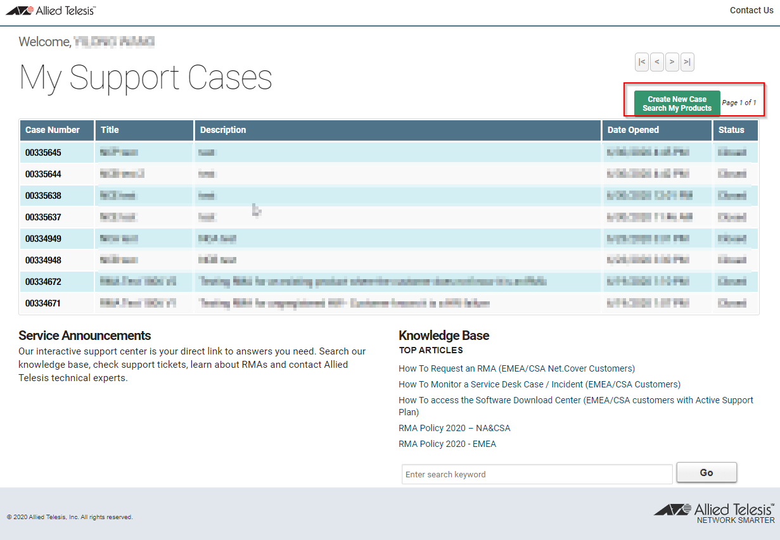
Task: Sort by the Case Number column header
Action: coord(53,130)
